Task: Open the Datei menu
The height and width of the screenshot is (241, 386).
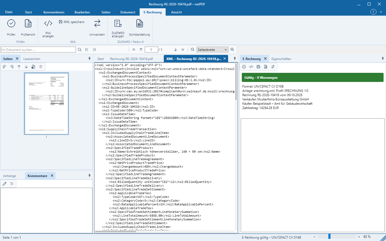Action: tap(9, 12)
